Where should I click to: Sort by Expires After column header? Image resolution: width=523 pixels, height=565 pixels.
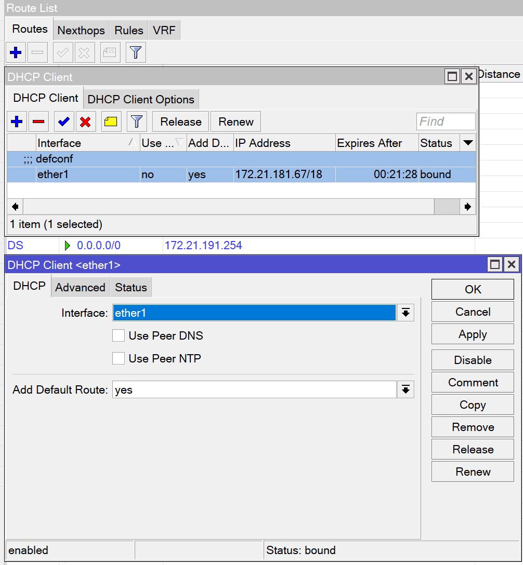[377, 143]
